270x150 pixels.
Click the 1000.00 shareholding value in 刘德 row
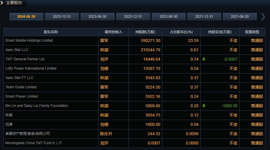pyautogui.click(x=153, y=124)
